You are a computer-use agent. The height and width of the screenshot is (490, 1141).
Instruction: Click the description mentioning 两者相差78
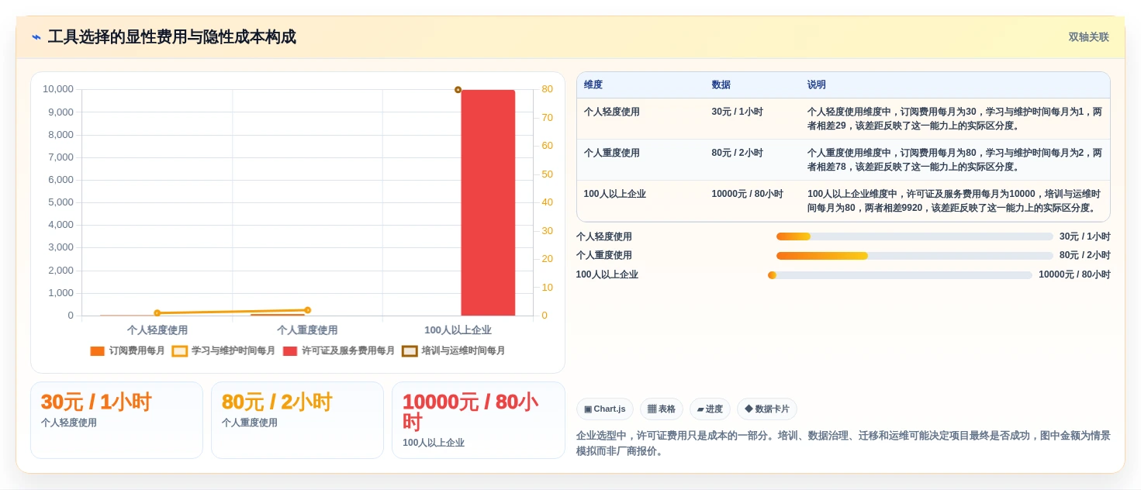click(x=955, y=160)
